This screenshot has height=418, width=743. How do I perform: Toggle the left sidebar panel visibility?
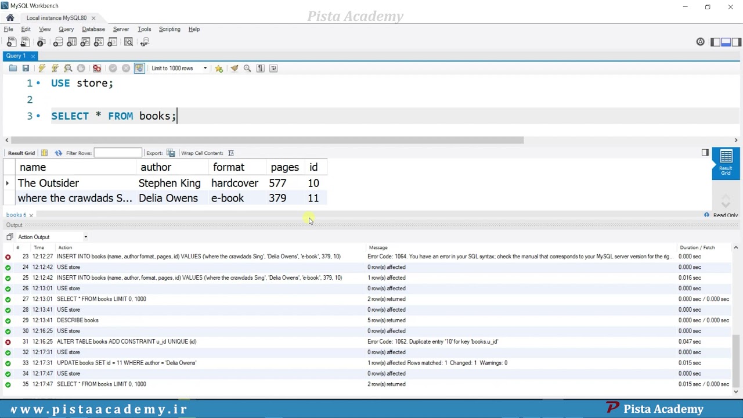(716, 42)
